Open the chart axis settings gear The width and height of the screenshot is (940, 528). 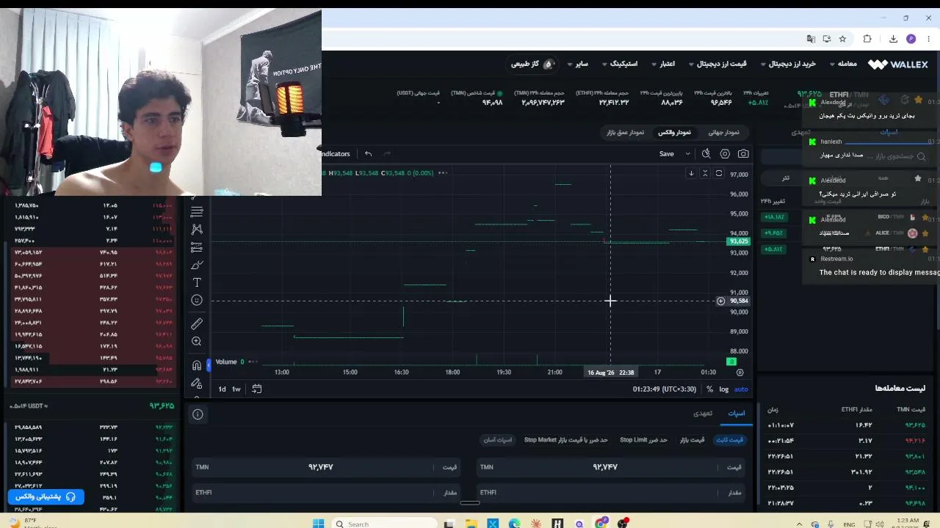click(740, 373)
